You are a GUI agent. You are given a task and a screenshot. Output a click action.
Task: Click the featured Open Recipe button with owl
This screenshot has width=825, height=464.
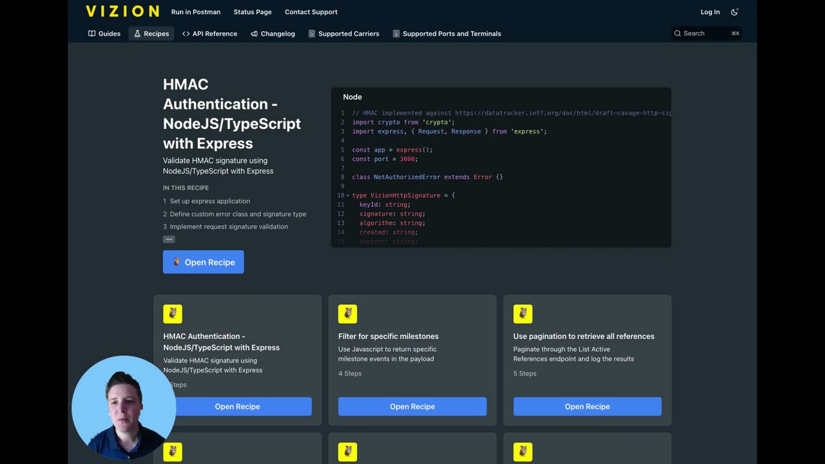(203, 262)
